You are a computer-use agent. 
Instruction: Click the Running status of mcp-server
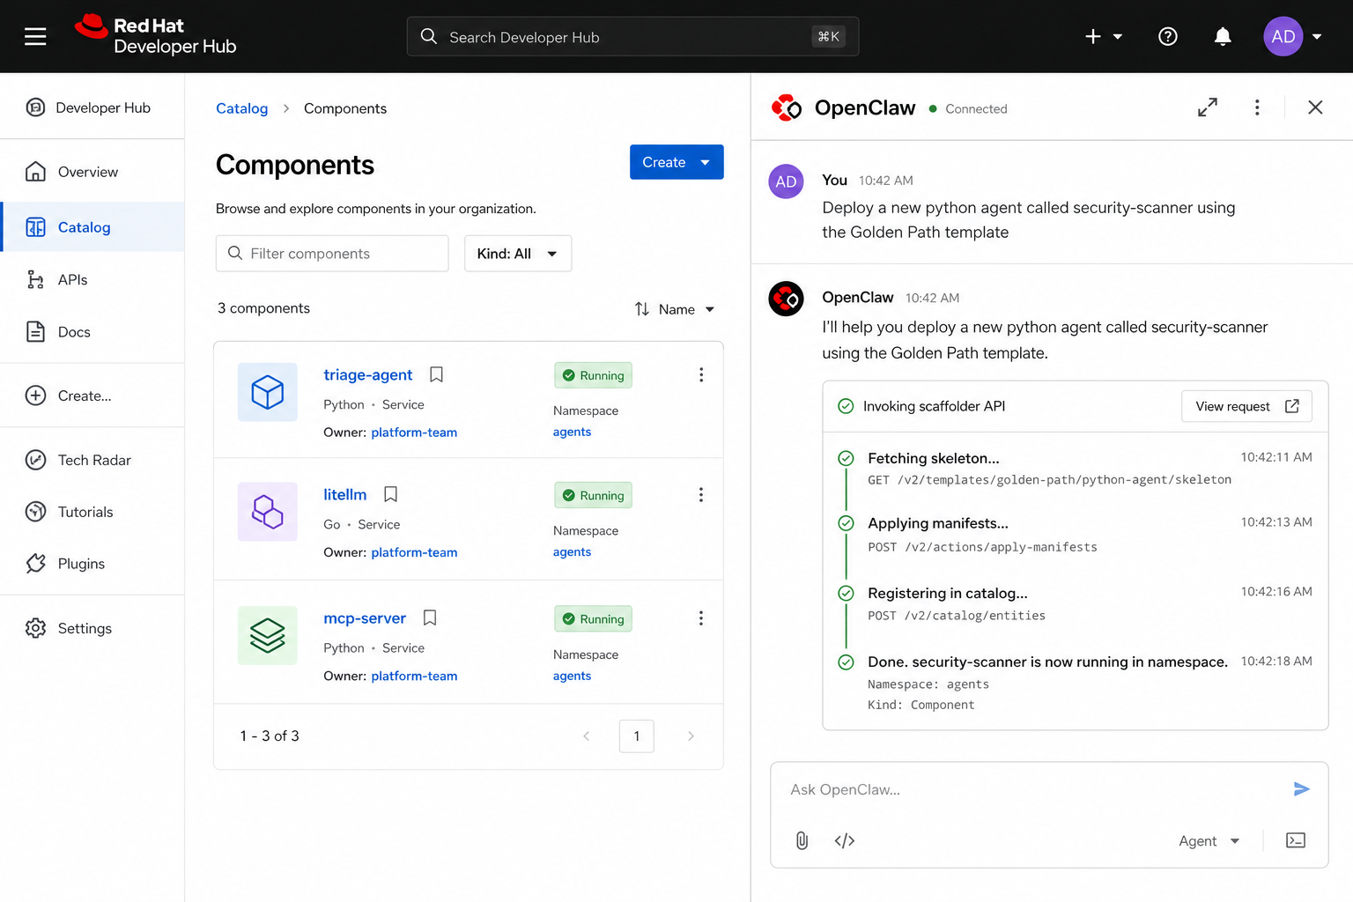coord(593,619)
